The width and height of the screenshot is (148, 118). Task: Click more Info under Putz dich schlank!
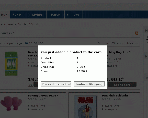pos(112,106)
